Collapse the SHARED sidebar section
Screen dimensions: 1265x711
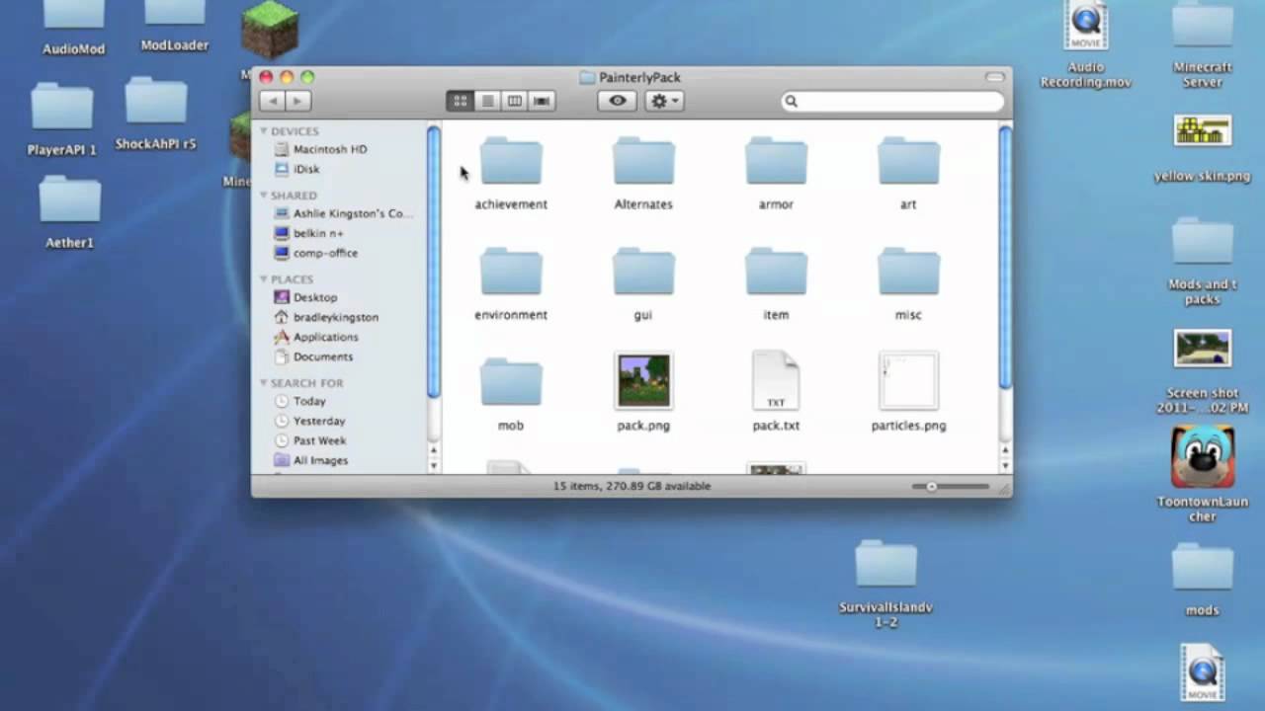pos(264,196)
